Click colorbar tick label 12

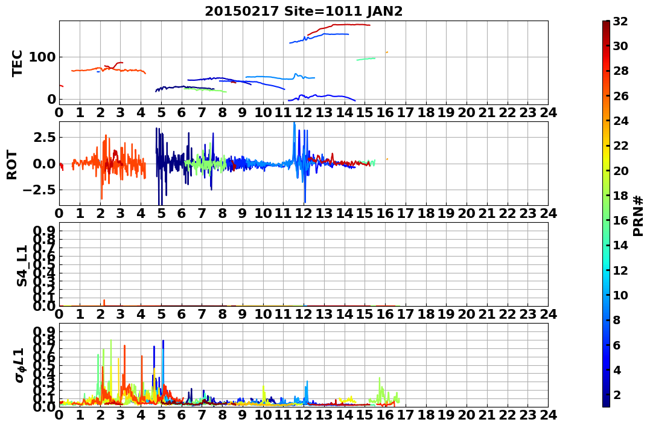click(x=620, y=270)
